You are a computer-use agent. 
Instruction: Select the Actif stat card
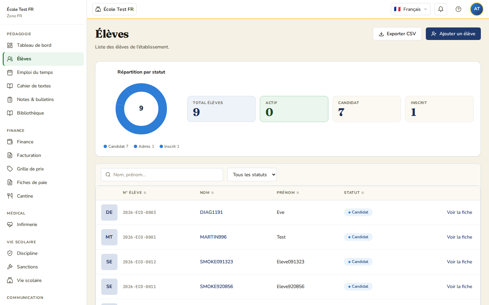[294, 109]
